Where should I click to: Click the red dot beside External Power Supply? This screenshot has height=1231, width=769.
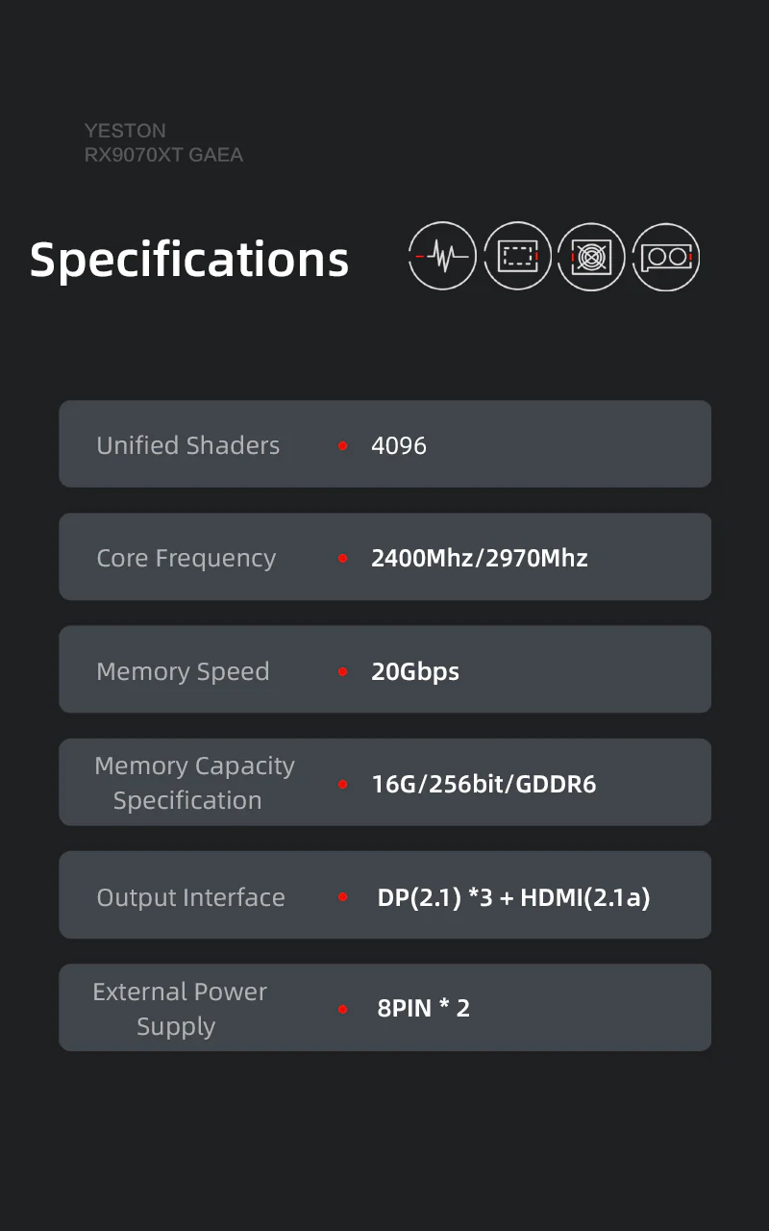point(342,1009)
